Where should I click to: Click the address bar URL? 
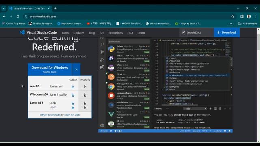[43, 17]
